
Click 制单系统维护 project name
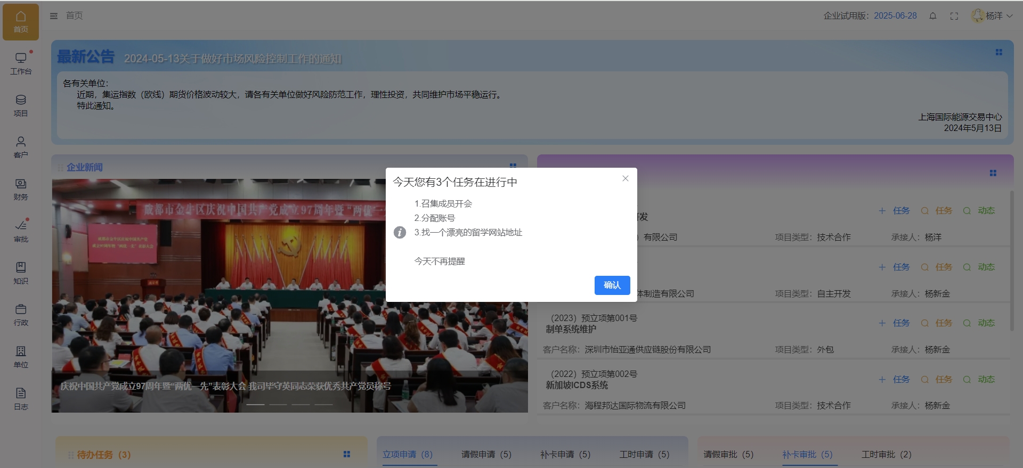click(x=571, y=329)
